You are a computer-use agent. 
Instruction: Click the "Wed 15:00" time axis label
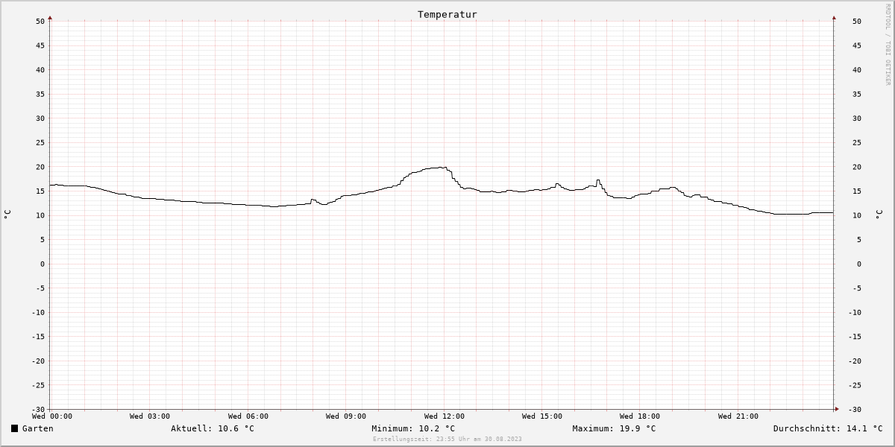(542, 416)
